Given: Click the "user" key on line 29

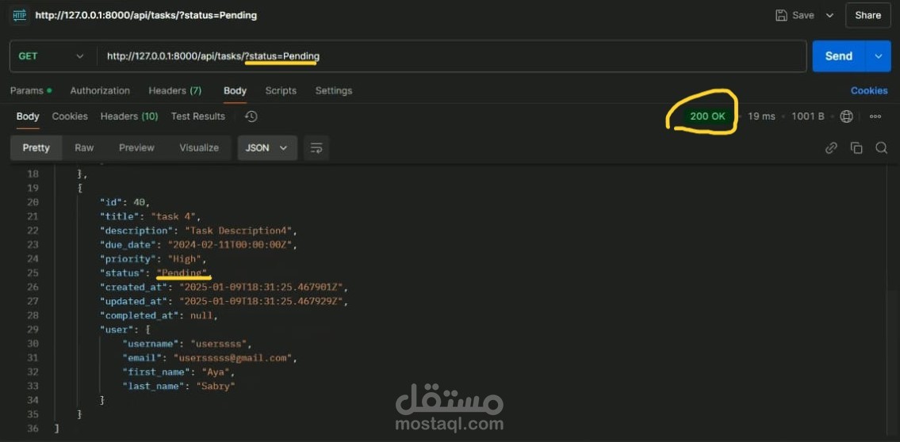Looking at the screenshot, I should coord(117,329).
